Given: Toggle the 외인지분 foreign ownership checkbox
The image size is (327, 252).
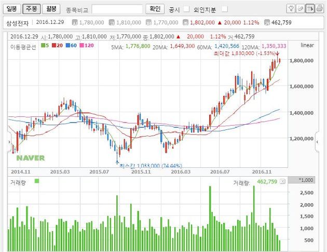Looking at the screenshot, I should coord(224,9).
